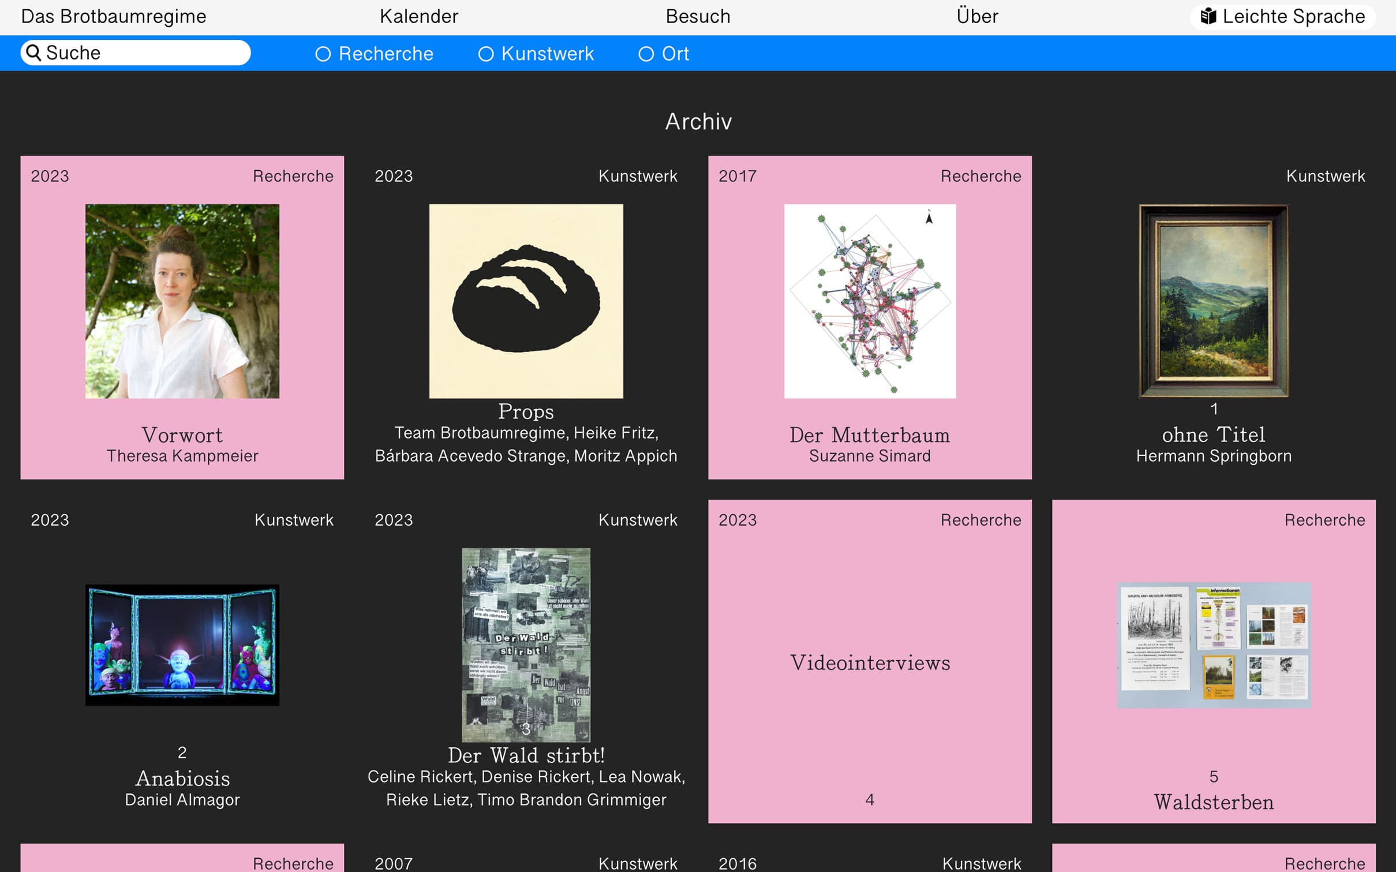The height and width of the screenshot is (872, 1396).
Task: Open the Videointerviews recherche card
Action: pyautogui.click(x=870, y=663)
